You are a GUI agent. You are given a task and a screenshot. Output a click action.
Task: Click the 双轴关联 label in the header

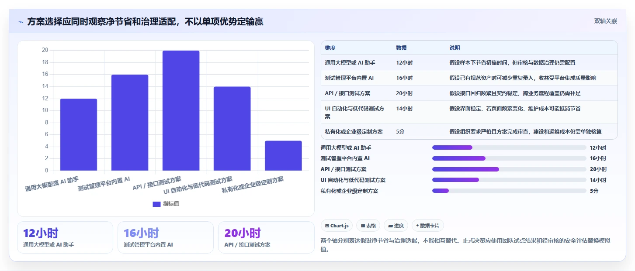(x=605, y=21)
